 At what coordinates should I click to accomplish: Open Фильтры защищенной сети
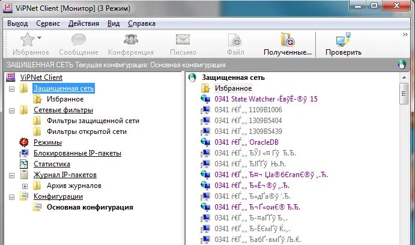tap(93, 121)
